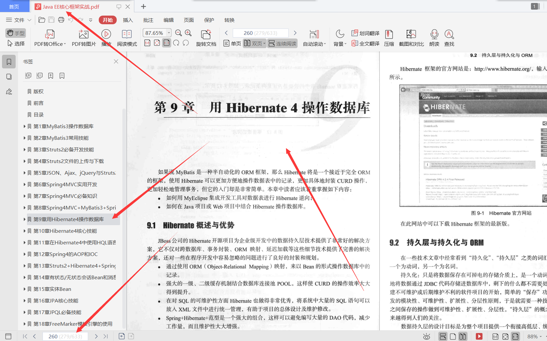This screenshot has height=341, width=547.
Task: Open PDF转Office conversion
Action: (x=50, y=38)
